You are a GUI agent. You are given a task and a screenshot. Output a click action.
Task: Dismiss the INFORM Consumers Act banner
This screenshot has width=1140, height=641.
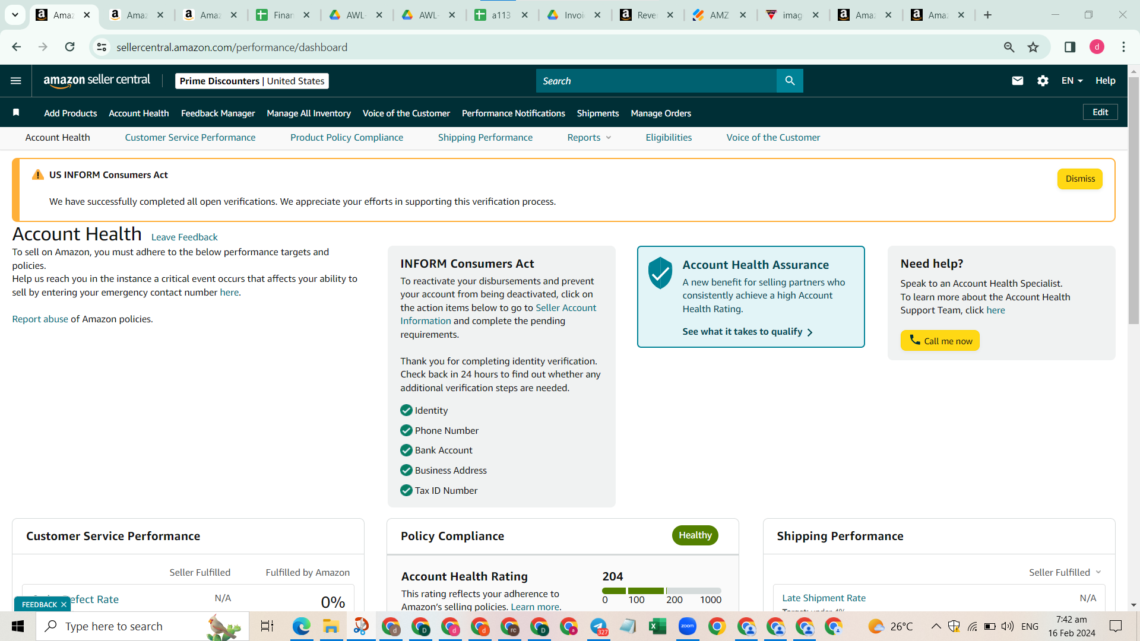1080,179
